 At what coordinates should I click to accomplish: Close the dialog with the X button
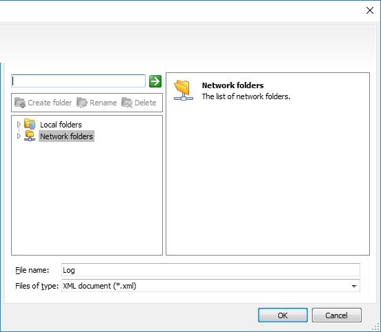(370, 10)
